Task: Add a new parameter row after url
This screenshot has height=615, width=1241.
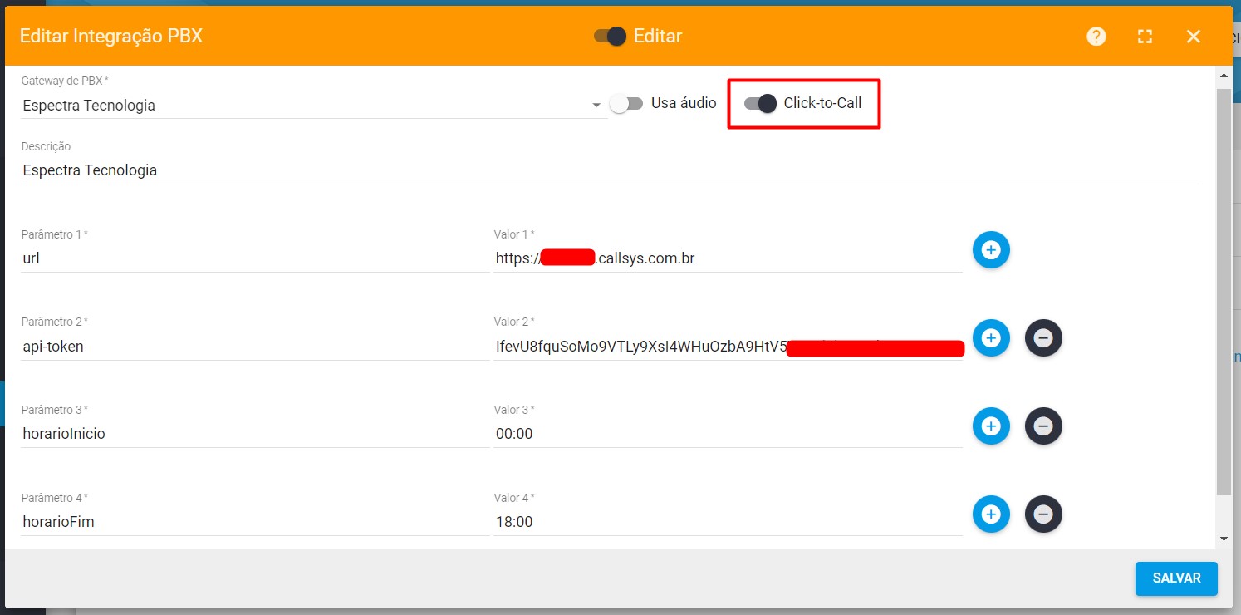Action: [x=991, y=249]
